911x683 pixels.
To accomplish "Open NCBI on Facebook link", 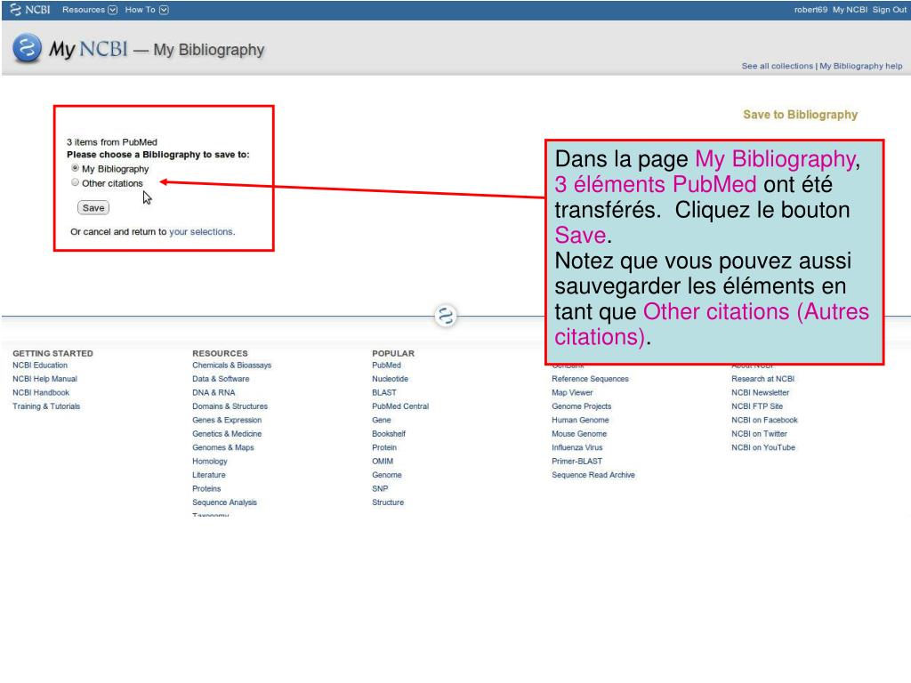I will coord(764,420).
